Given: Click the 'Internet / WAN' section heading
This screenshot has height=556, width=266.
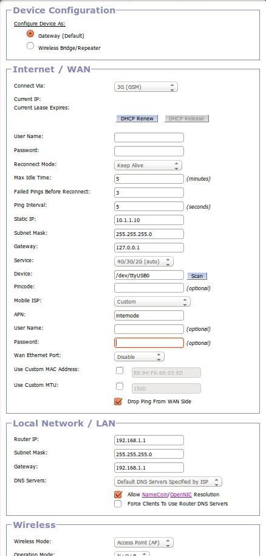Looking at the screenshot, I should (52, 69).
